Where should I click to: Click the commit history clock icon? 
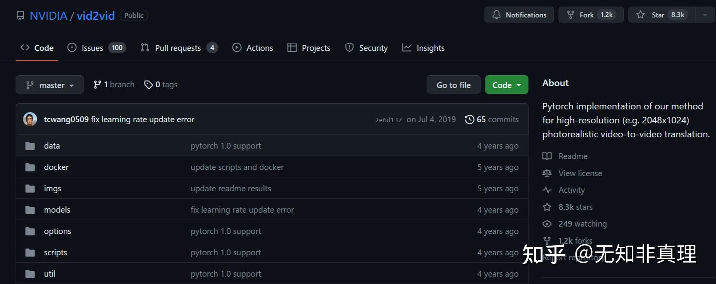469,119
